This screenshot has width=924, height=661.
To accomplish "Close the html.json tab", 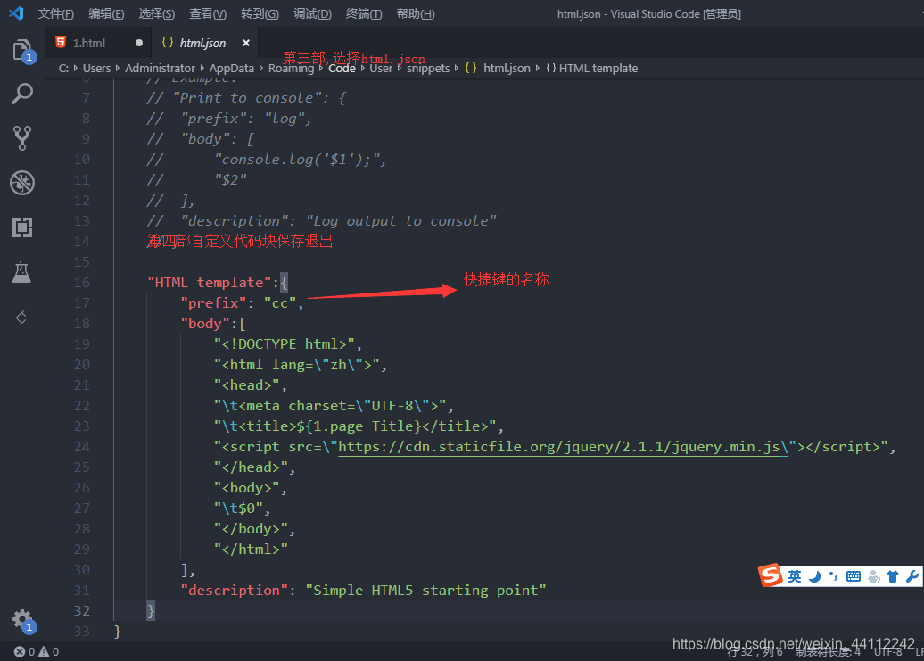I will tap(246, 43).
